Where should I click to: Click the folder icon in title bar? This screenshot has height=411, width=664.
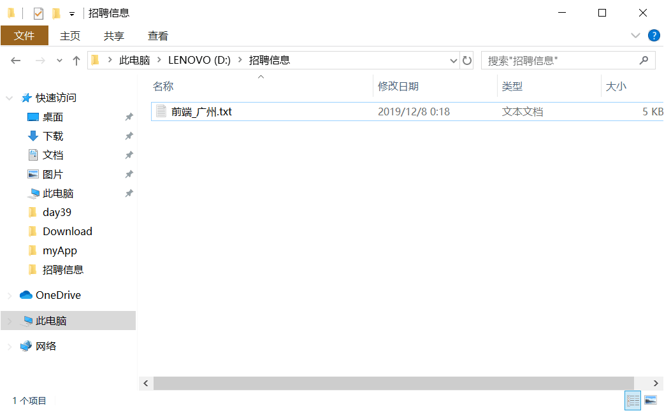11,13
